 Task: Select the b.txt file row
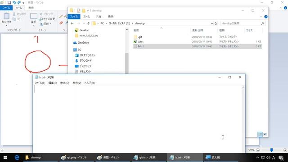click(197, 46)
